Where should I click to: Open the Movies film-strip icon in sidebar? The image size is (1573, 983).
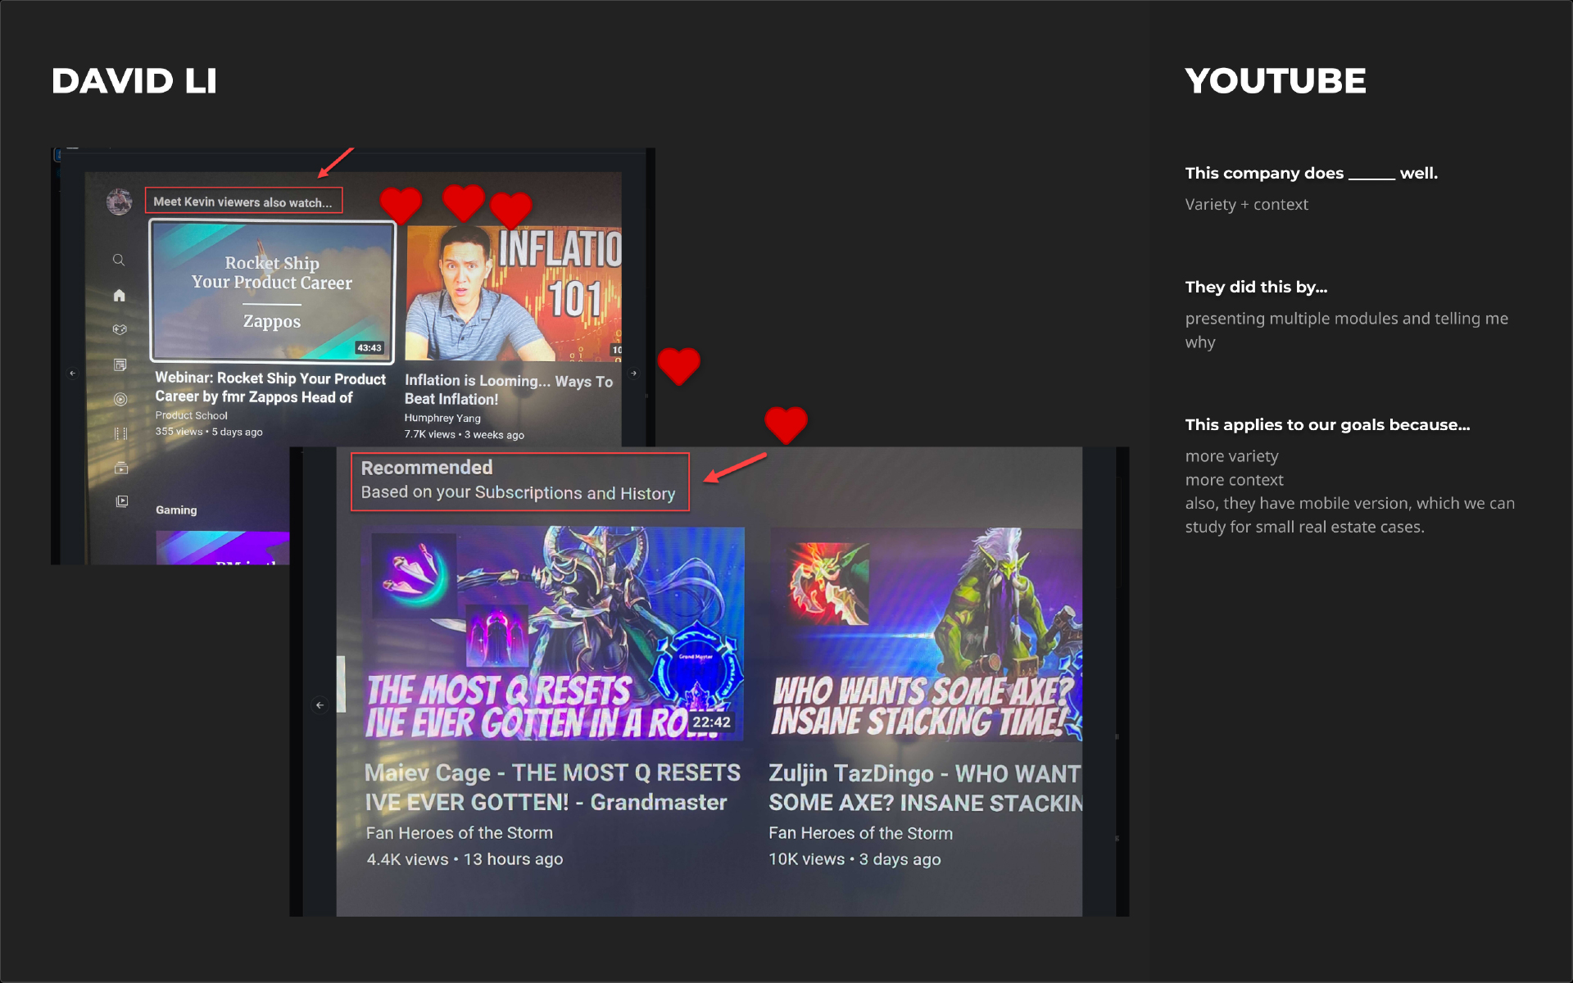(x=120, y=433)
